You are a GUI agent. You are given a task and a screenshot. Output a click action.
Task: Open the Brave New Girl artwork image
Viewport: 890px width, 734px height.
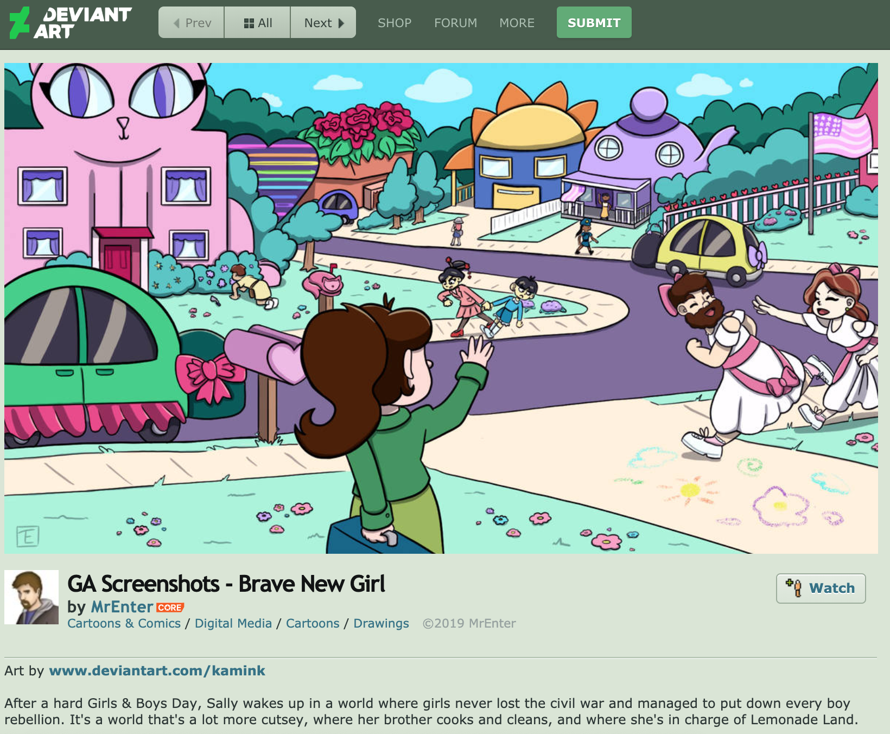click(x=441, y=308)
